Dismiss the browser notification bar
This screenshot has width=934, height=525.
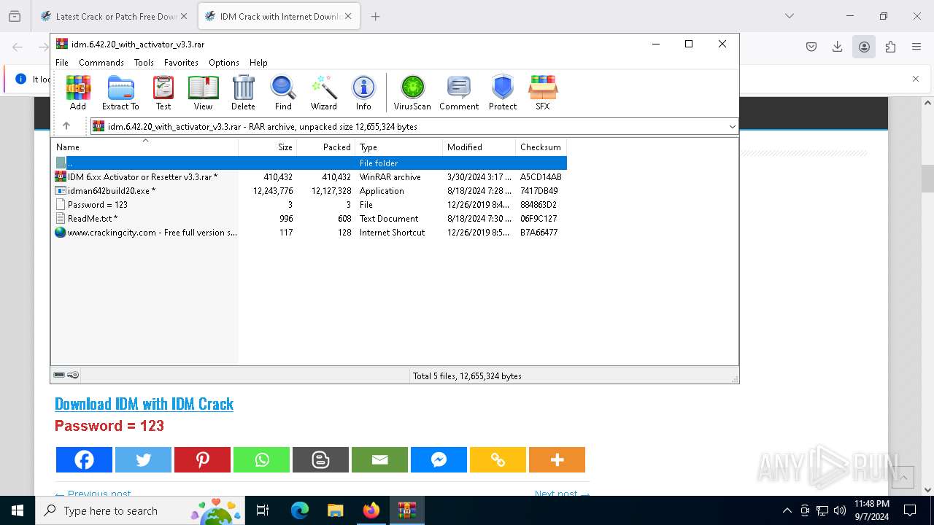coord(916,79)
